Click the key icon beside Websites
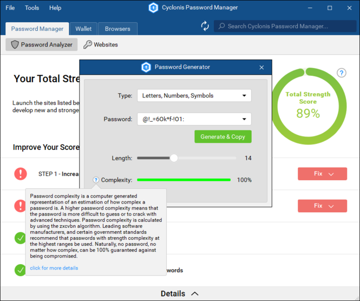The height and width of the screenshot is (301, 360). click(x=88, y=44)
